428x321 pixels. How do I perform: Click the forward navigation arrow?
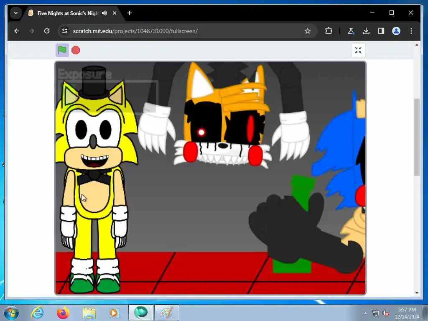click(x=32, y=31)
